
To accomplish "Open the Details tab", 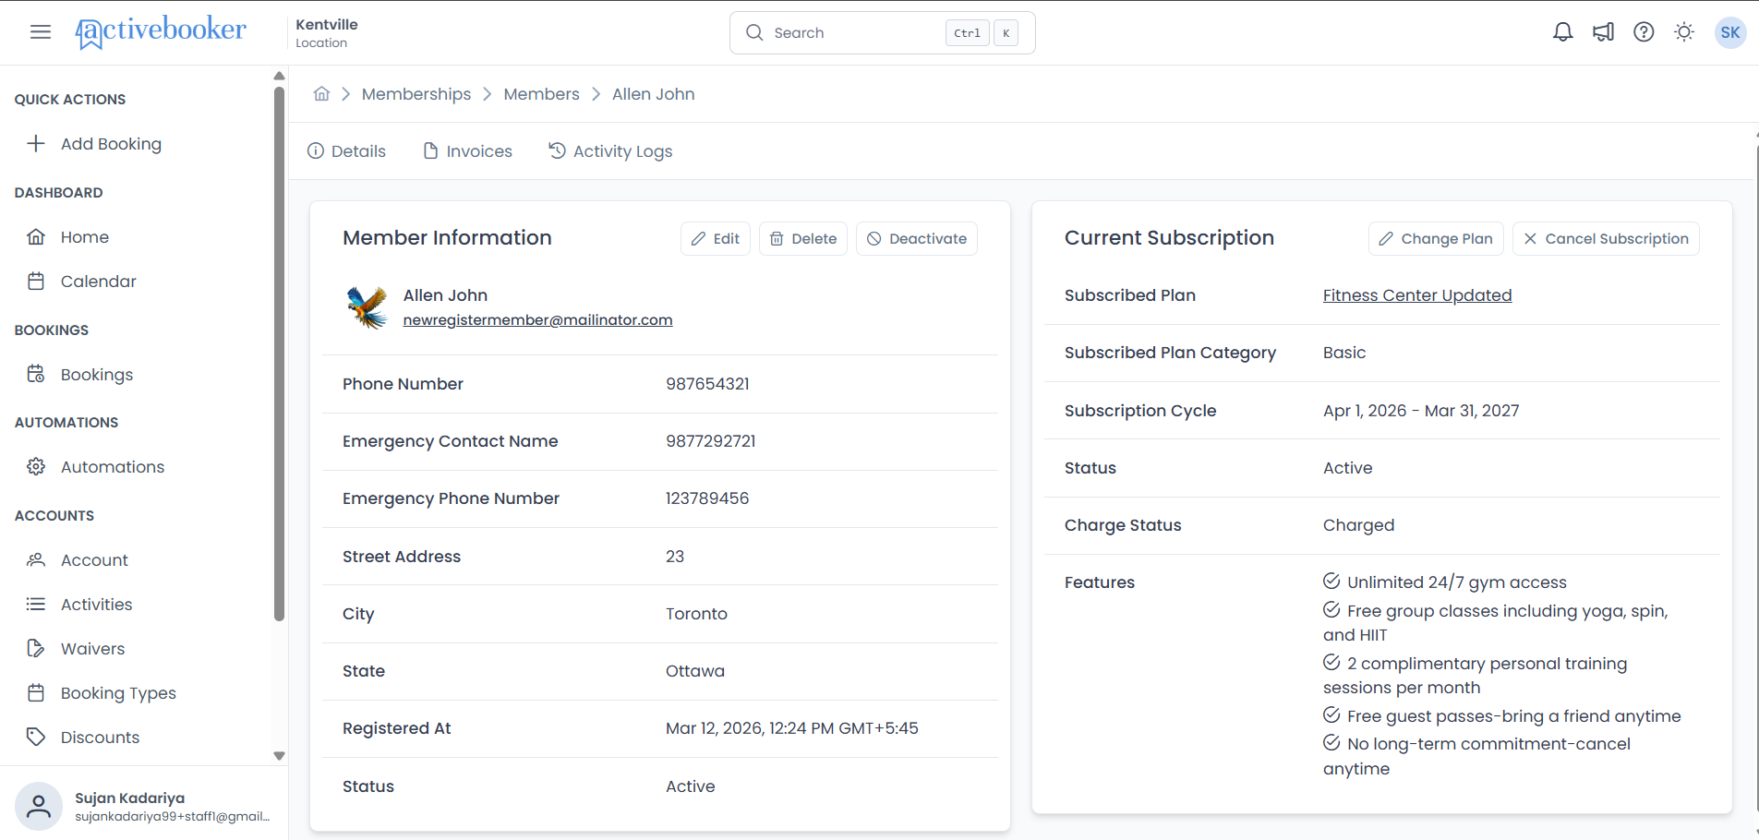I will click(x=346, y=151).
